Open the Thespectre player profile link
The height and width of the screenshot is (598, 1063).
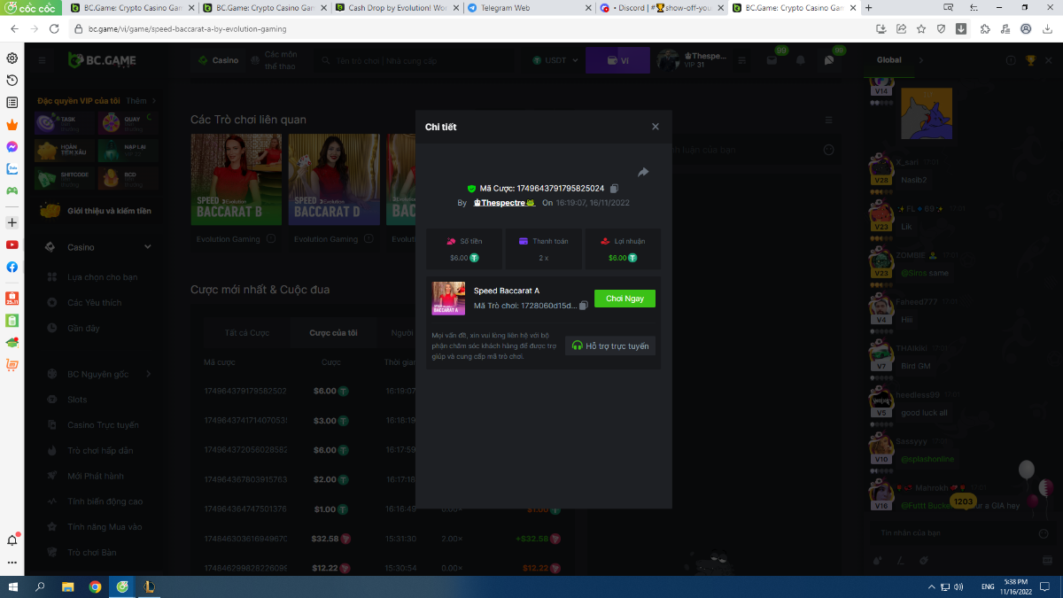[x=503, y=203]
